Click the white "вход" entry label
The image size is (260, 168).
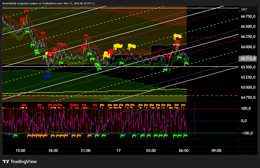tap(176, 45)
